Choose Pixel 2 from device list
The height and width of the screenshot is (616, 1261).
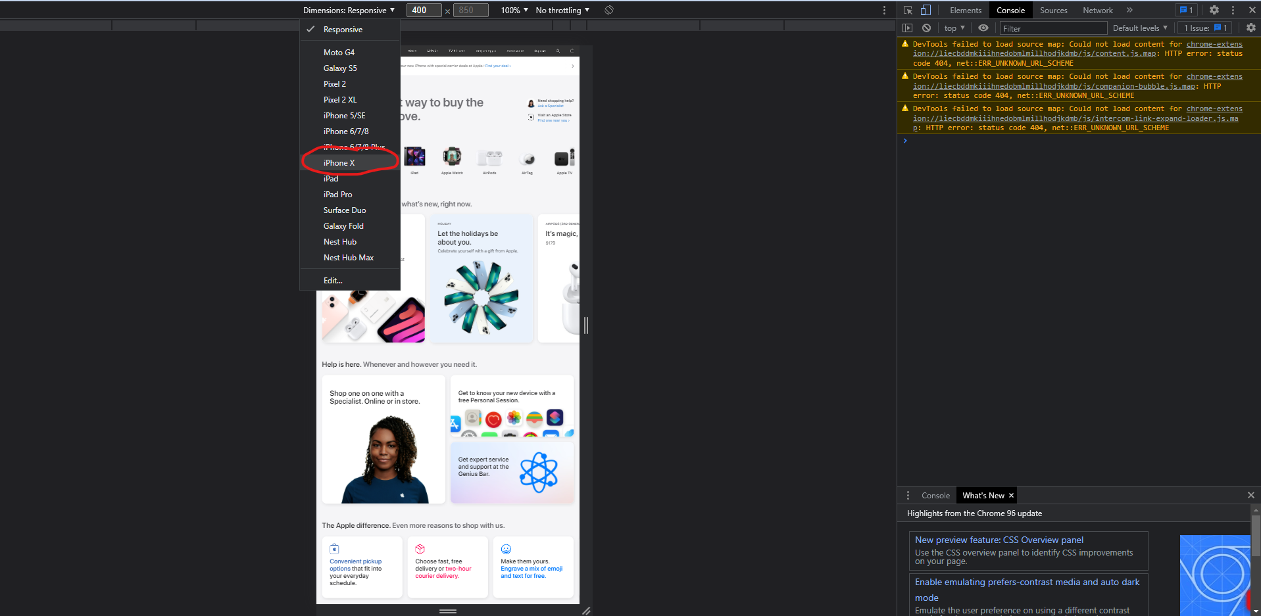click(x=350, y=84)
